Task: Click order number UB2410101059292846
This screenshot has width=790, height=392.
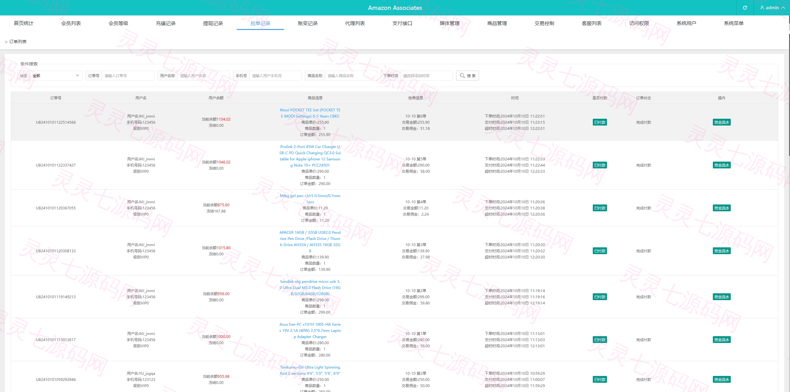Action: pos(56,380)
